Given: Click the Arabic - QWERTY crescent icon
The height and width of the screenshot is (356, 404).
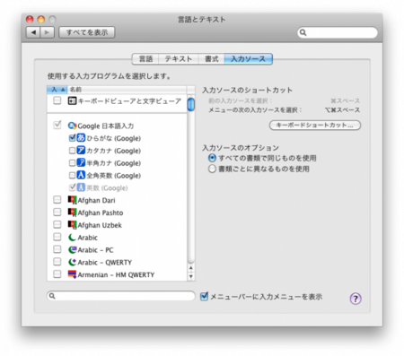Looking at the screenshot, I should pyautogui.click(x=72, y=262).
